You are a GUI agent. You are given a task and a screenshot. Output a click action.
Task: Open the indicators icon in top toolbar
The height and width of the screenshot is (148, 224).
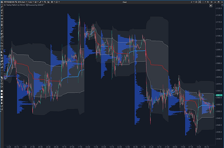pyautogui.click(x=48, y=2)
